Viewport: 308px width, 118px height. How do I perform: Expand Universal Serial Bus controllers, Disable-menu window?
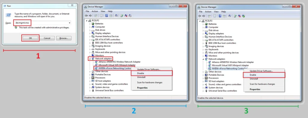tap(90, 91)
